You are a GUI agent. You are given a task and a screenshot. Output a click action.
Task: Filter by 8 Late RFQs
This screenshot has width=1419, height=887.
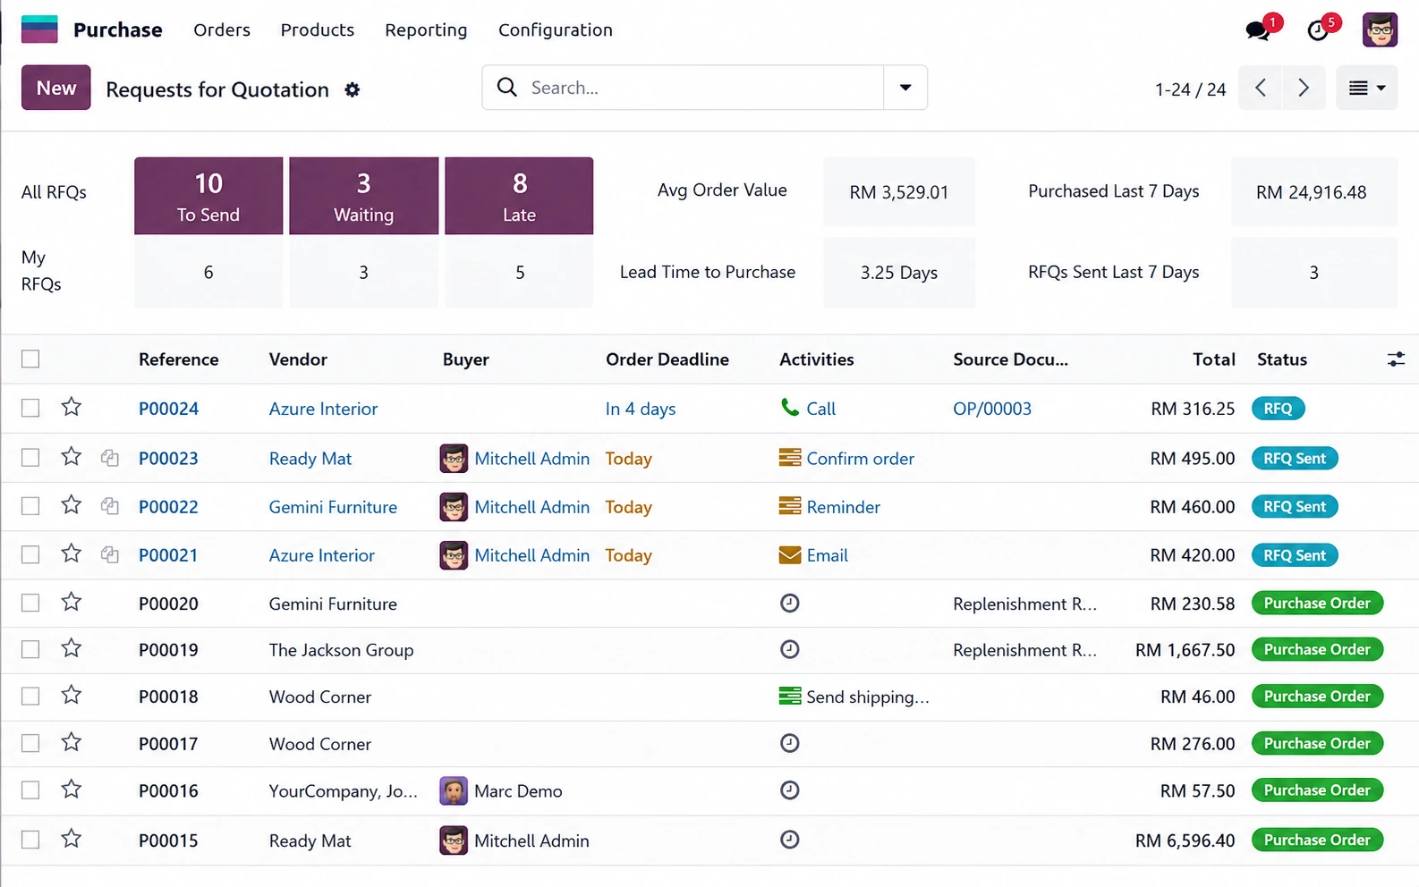pyautogui.click(x=519, y=196)
